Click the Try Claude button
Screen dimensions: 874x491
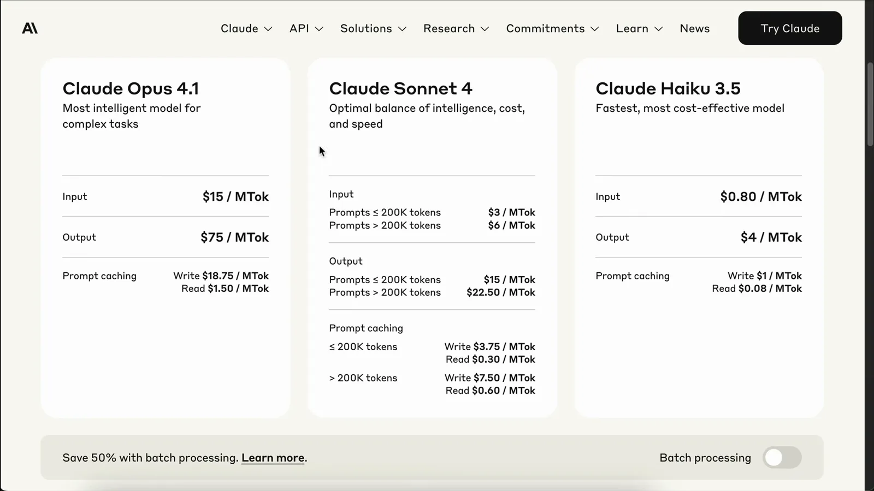click(x=790, y=28)
